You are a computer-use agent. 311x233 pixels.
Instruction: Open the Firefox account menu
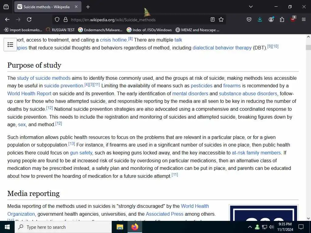[x=271, y=19]
